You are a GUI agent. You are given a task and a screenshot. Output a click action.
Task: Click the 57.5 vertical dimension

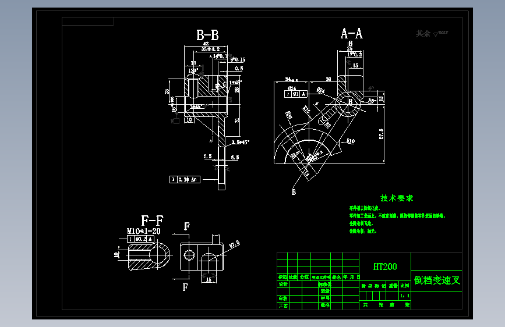382,134
